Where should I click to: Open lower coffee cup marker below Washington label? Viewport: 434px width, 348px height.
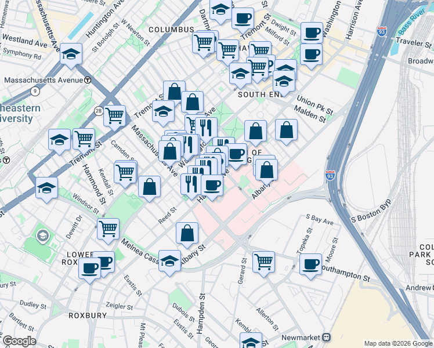[x=312, y=55]
